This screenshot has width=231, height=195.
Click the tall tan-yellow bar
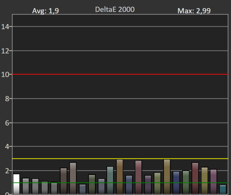167,177
